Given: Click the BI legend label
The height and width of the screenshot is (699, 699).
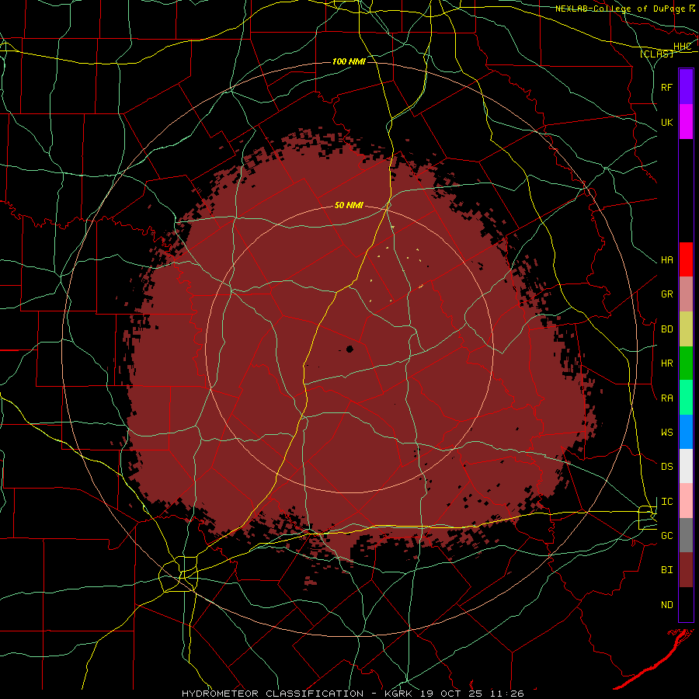Looking at the screenshot, I should pyautogui.click(x=667, y=570).
